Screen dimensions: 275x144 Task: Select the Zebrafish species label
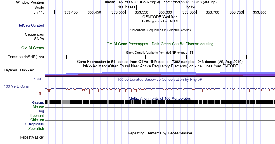click(x=36, y=128)
